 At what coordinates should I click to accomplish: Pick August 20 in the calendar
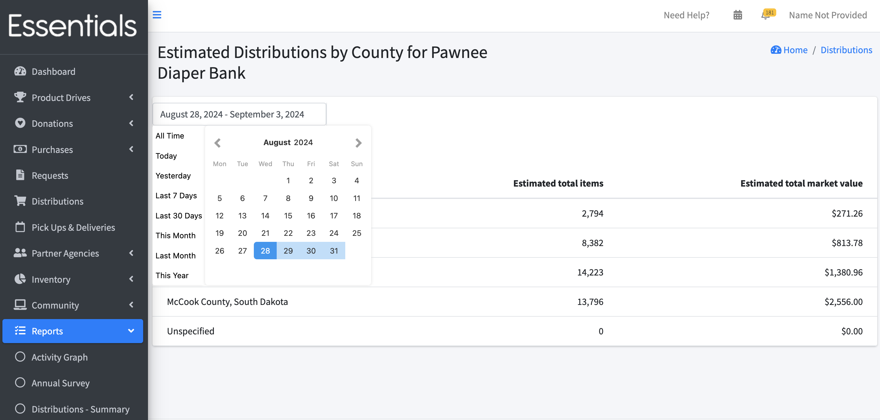(242, 233)
